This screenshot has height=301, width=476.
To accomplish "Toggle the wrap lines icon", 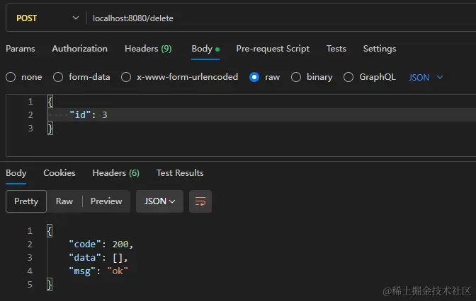I will click(200, 201).
